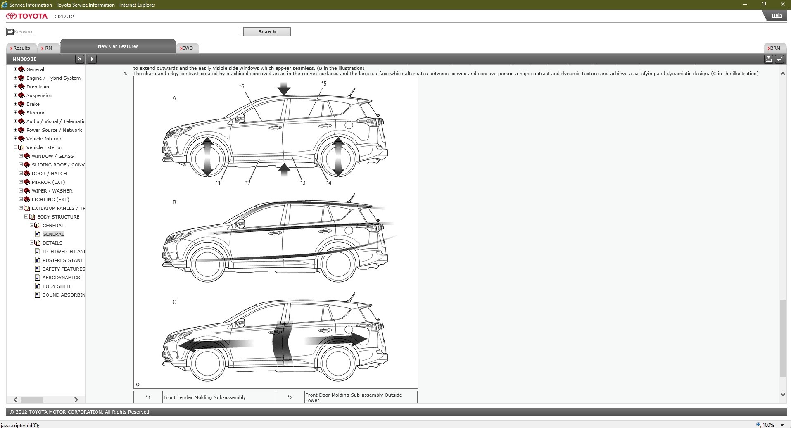Screen dimensions: 791x428
Task: Click the Search button
Action: [x=266, y=32]
